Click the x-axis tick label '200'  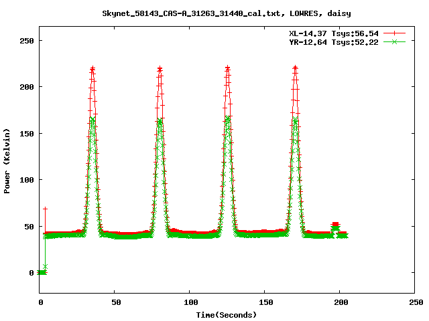341,302
